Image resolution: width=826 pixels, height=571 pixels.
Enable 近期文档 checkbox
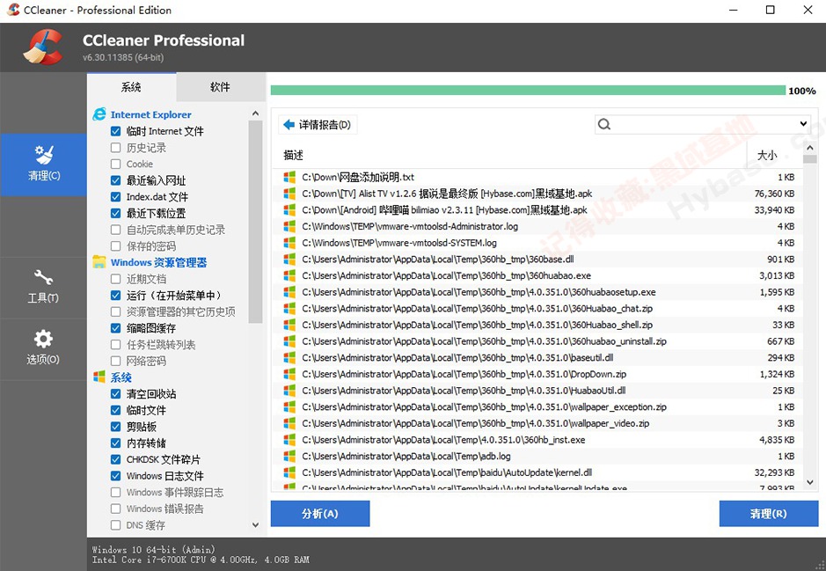[116, 279]
